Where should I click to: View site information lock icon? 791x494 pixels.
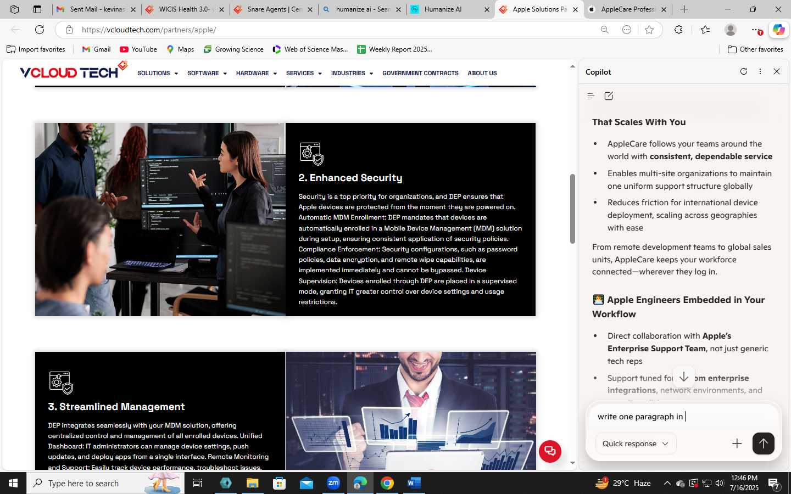tap(69, 30)
